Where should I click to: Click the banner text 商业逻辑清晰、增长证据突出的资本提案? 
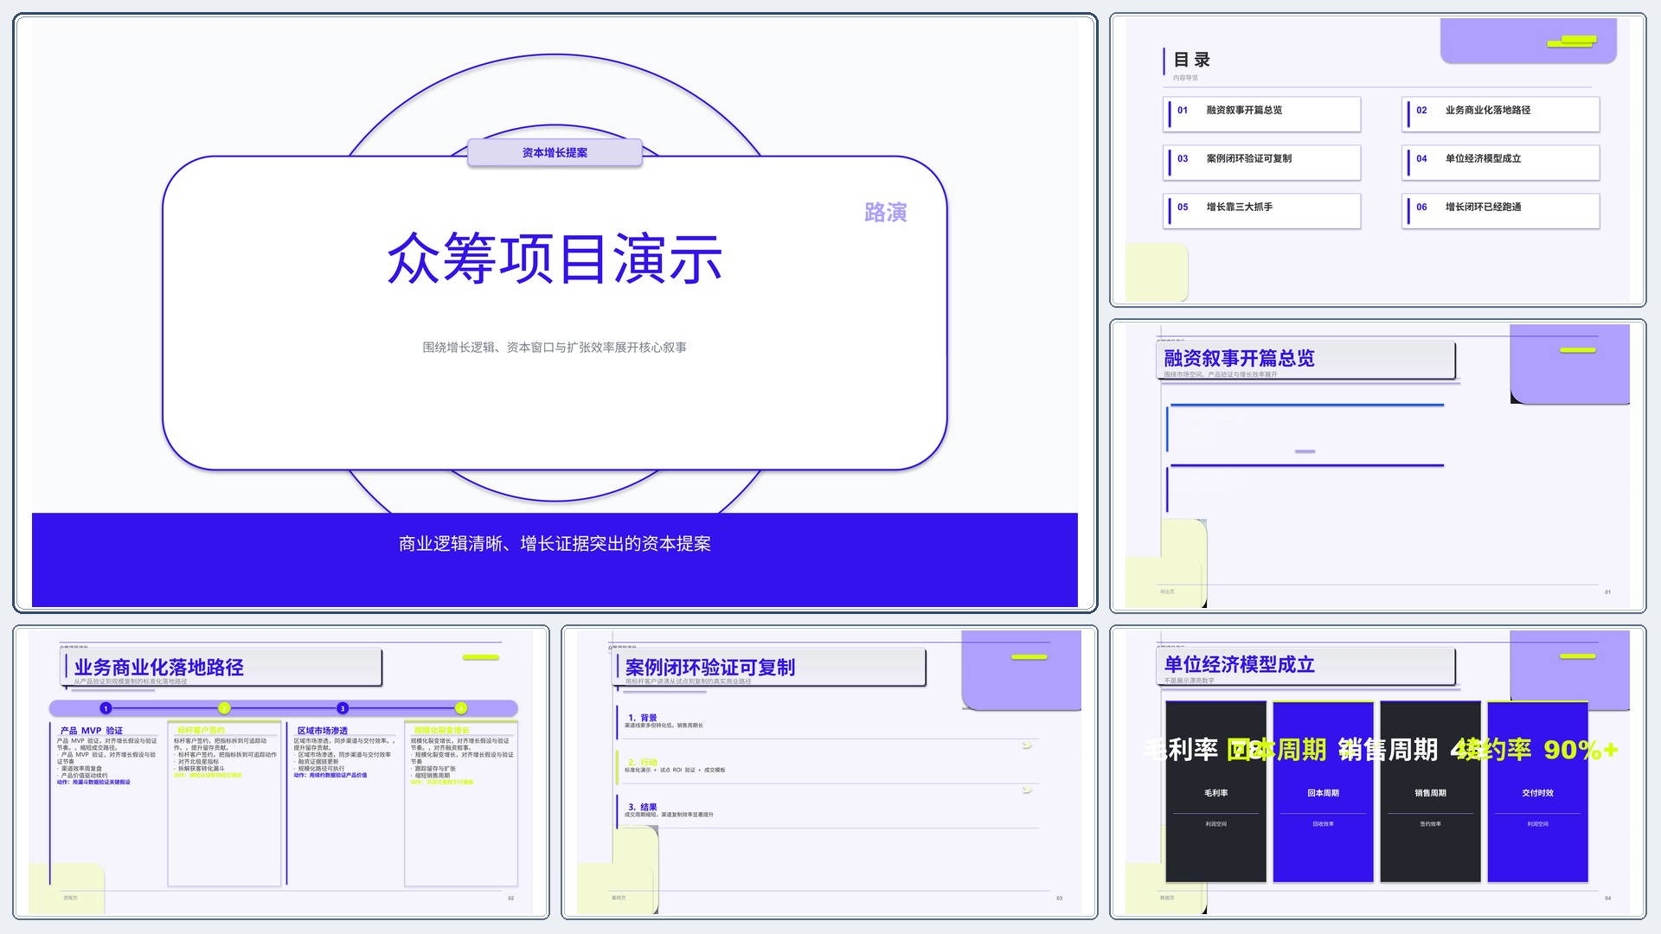(555, 544)
